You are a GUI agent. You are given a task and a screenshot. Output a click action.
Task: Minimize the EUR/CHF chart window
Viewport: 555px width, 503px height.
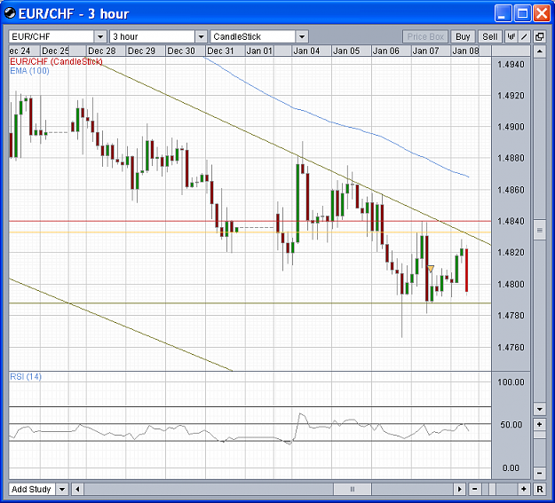[503, 14]
